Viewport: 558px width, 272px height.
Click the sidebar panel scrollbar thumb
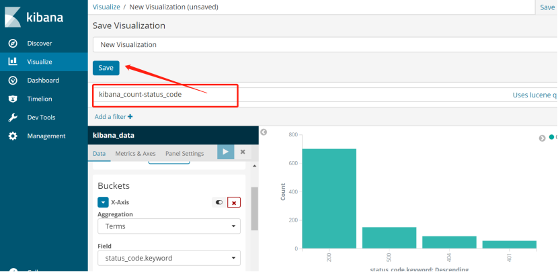pyautogui.click(x=254, y=208)
